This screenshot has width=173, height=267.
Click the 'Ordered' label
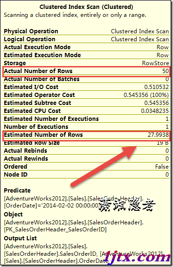click(x=16, y=167)
